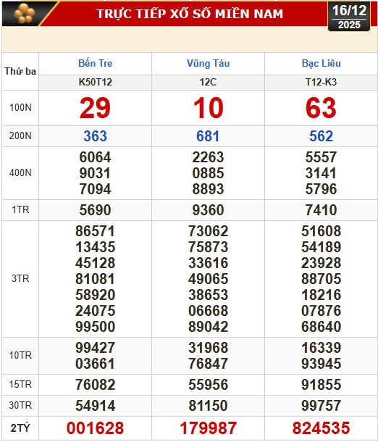
Task: Select the 3TR number 88705
Action: (321, 279)
